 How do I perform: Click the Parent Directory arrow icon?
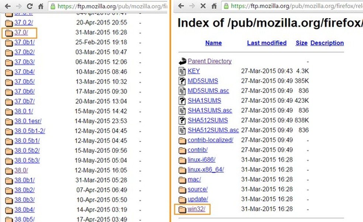(x=182, y=61)
